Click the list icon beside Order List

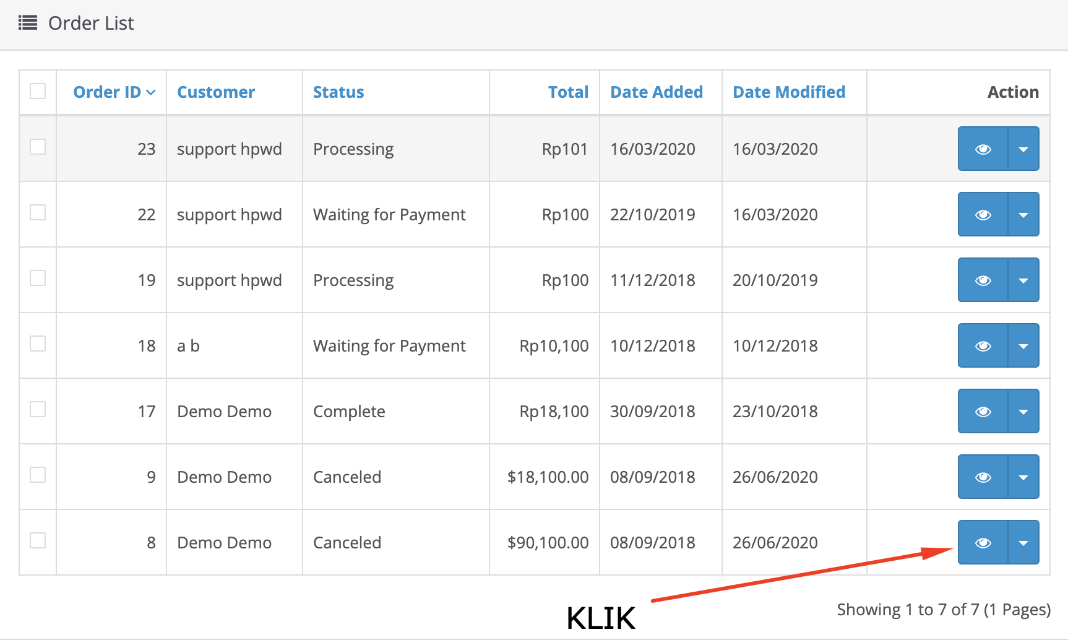coord(28,23)
